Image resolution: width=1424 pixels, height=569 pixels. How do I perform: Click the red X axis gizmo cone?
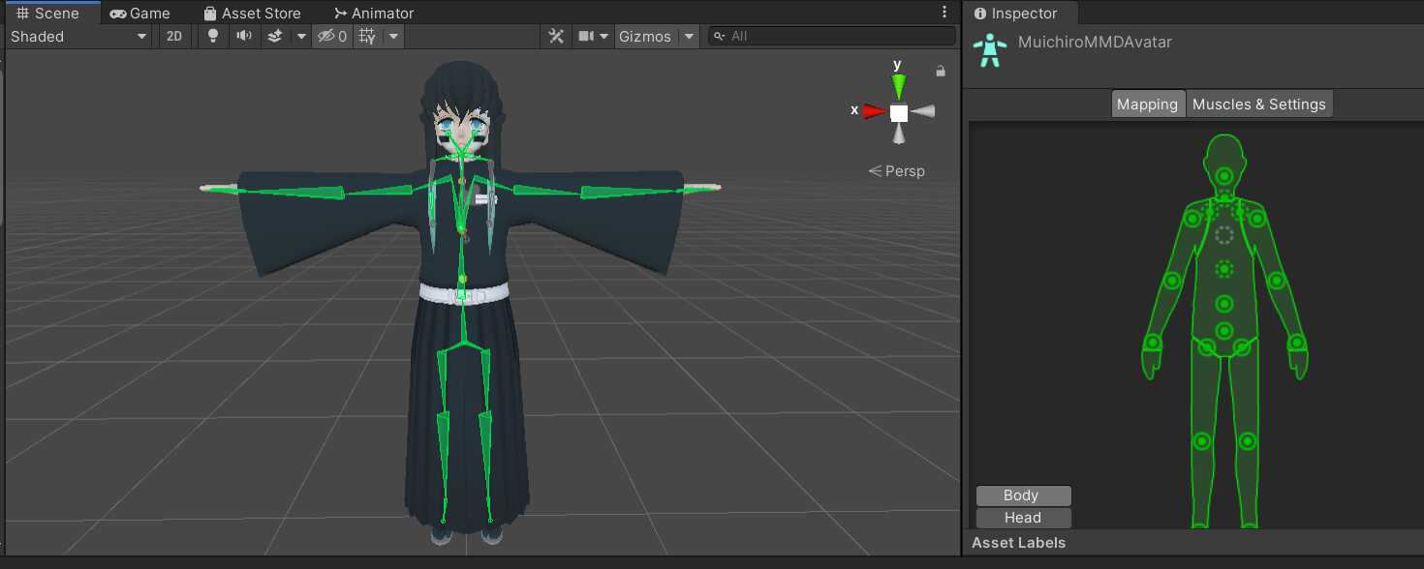(875, 111)
